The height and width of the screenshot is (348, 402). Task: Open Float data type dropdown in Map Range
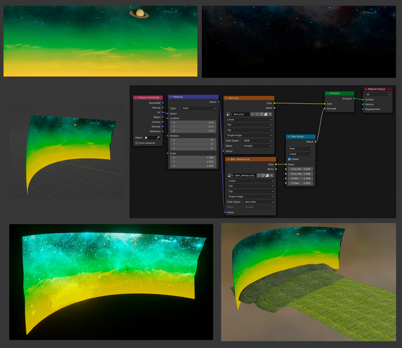click(x=301, y=148)
